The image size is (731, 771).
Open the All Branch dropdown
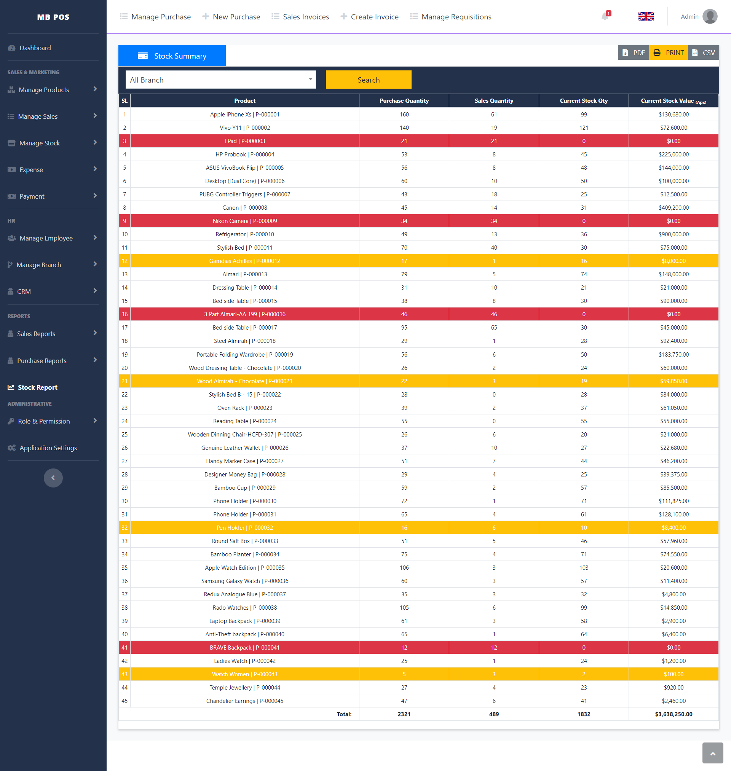[x=220, y=80]
